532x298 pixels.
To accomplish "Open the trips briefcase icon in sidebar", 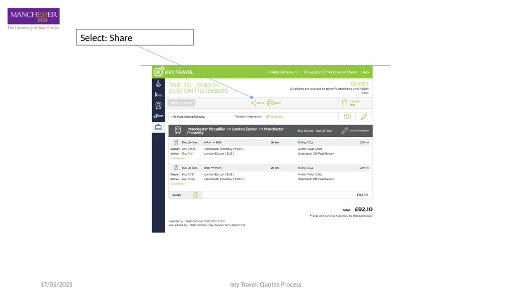I will [158, 127].
